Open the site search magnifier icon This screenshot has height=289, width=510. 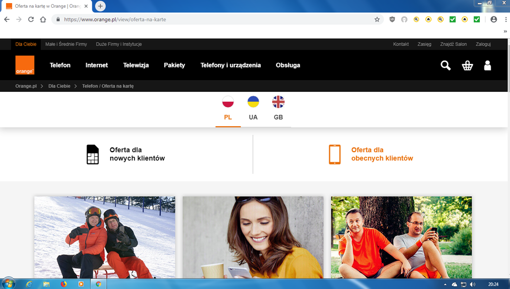tap(446, 65)
